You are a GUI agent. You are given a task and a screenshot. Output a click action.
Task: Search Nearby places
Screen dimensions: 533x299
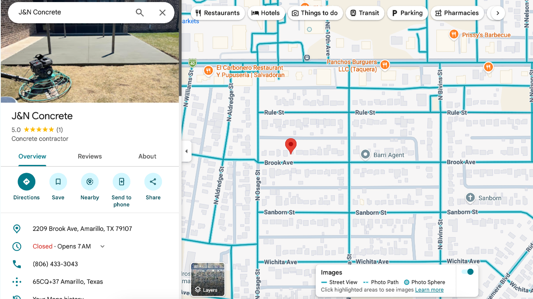click(90, 182)
